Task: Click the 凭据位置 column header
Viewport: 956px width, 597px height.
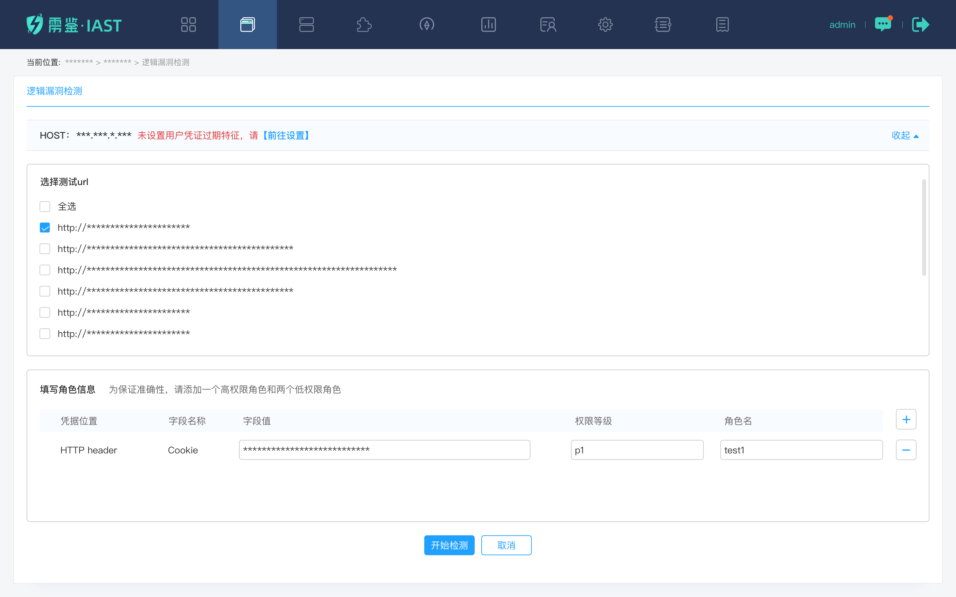Action: pos(79,421)
